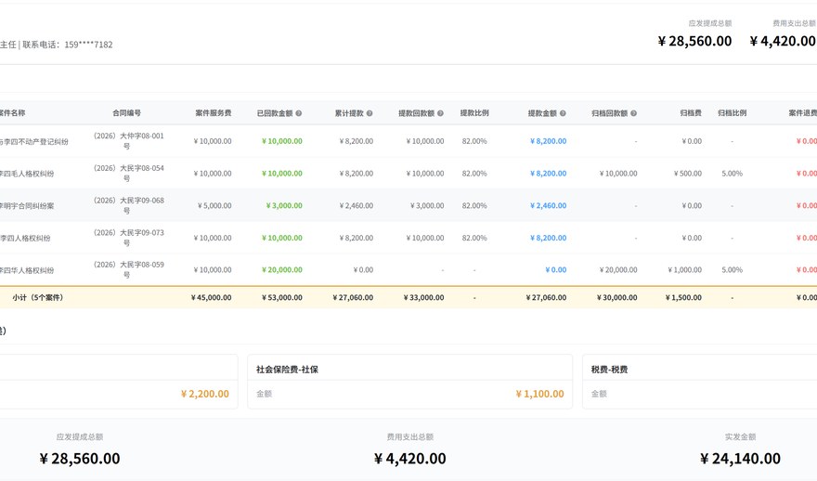The height and width of the screenshot is (481, 817).
Task: Click green ¥10,000.00 in 大仲字08-001 row
Action: coord(282,141)
